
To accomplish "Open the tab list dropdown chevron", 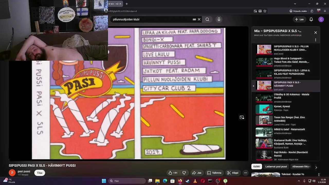I will pos(295,4).
